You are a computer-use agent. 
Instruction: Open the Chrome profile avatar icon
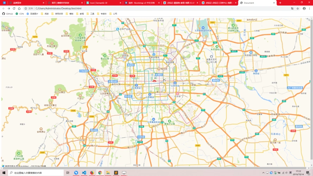tap(304, 8)
